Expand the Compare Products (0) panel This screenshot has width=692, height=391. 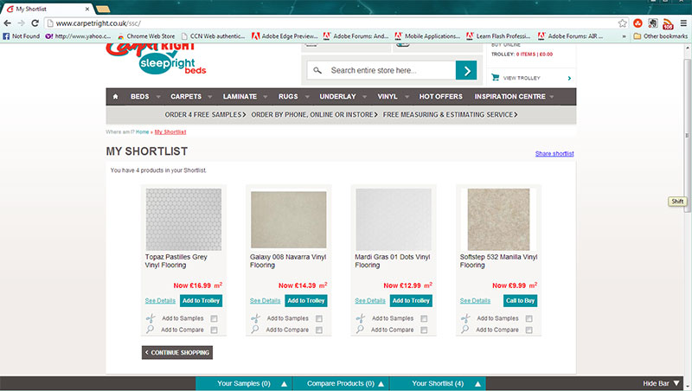coord(341,383)
